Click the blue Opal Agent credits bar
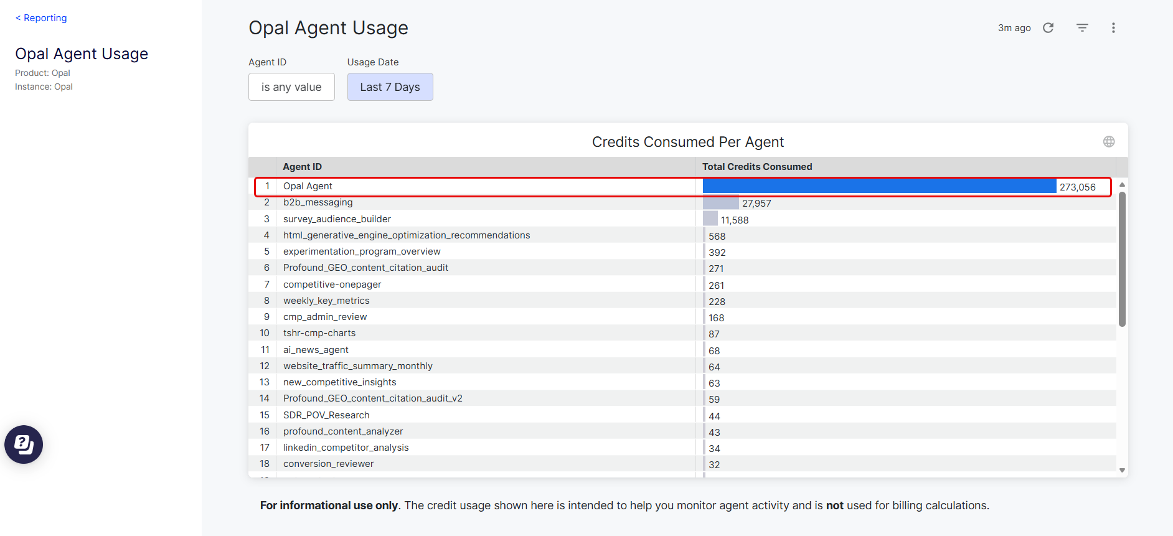 click(x=879, y=186)
